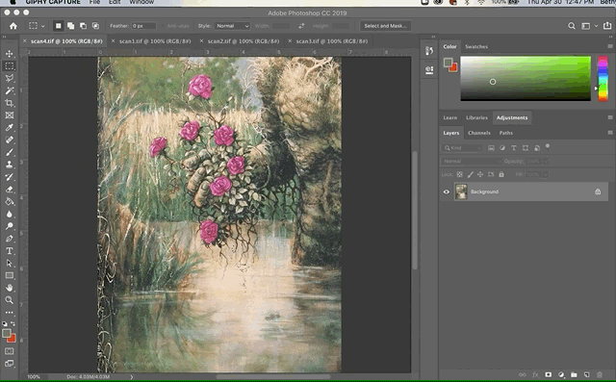
Task: Select the Dodge tool
Action: (9, 226)
